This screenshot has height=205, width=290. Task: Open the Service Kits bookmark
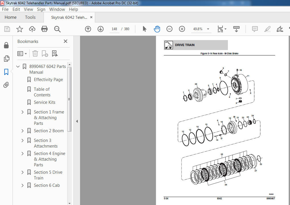[44, 102]
